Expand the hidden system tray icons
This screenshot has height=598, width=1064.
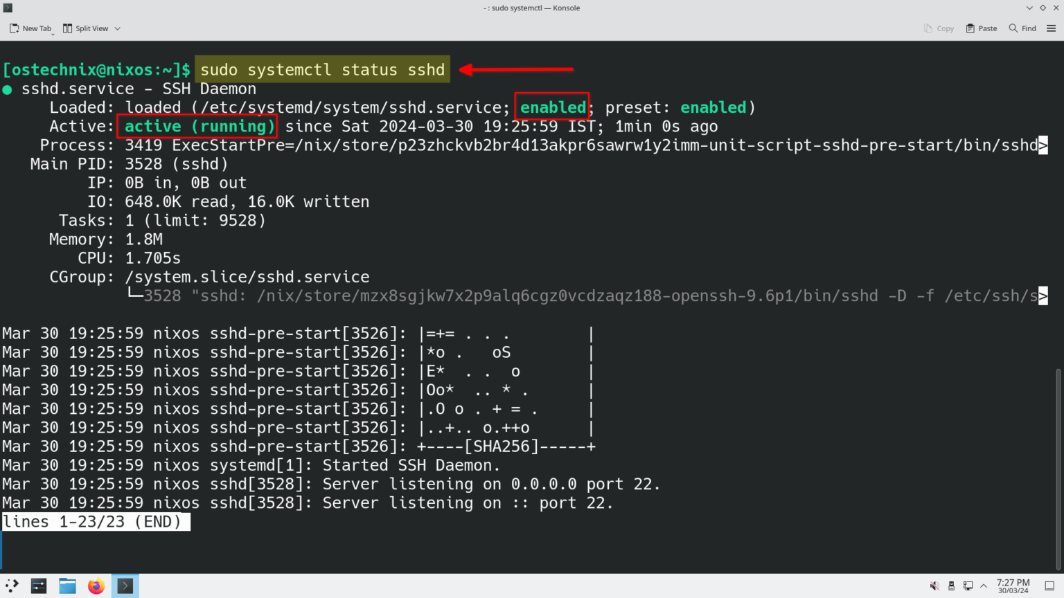[984, 586]
